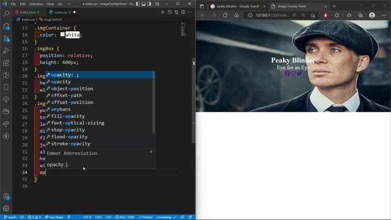The width and height of the screenshot is (391, 220).
Task: Click Port : 5500 Live Server status item
Action: pyautogui.click(x=125, y=218)
